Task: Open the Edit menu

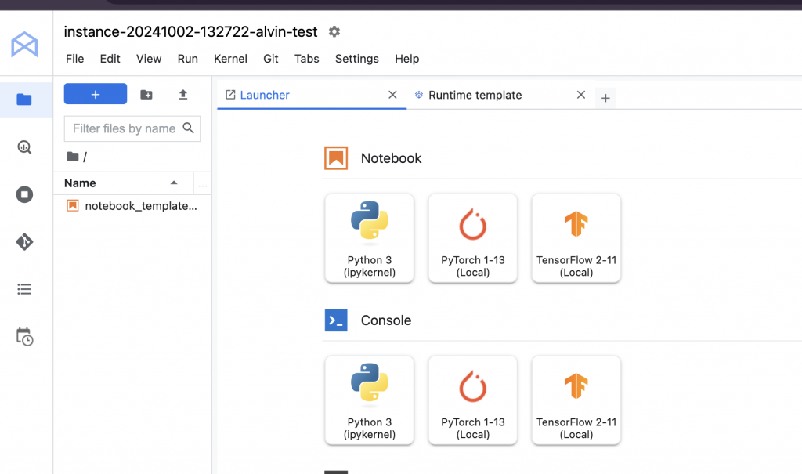Action: tap(110, 59)
